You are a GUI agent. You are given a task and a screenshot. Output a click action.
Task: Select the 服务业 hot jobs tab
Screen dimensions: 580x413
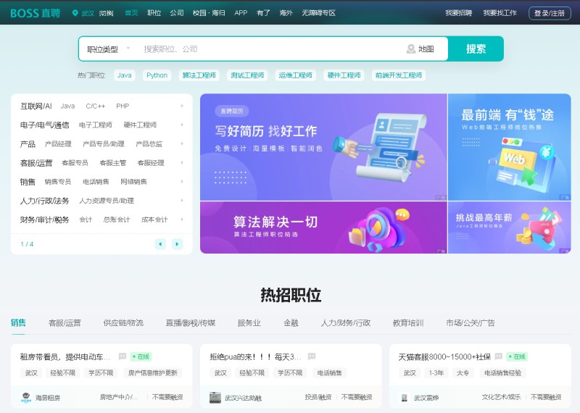(x=249, y=322)
